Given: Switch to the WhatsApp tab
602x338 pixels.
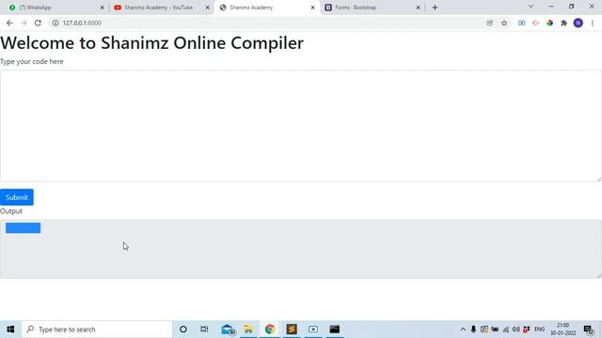Looking at the screenshot, I should tap(55, 8).
